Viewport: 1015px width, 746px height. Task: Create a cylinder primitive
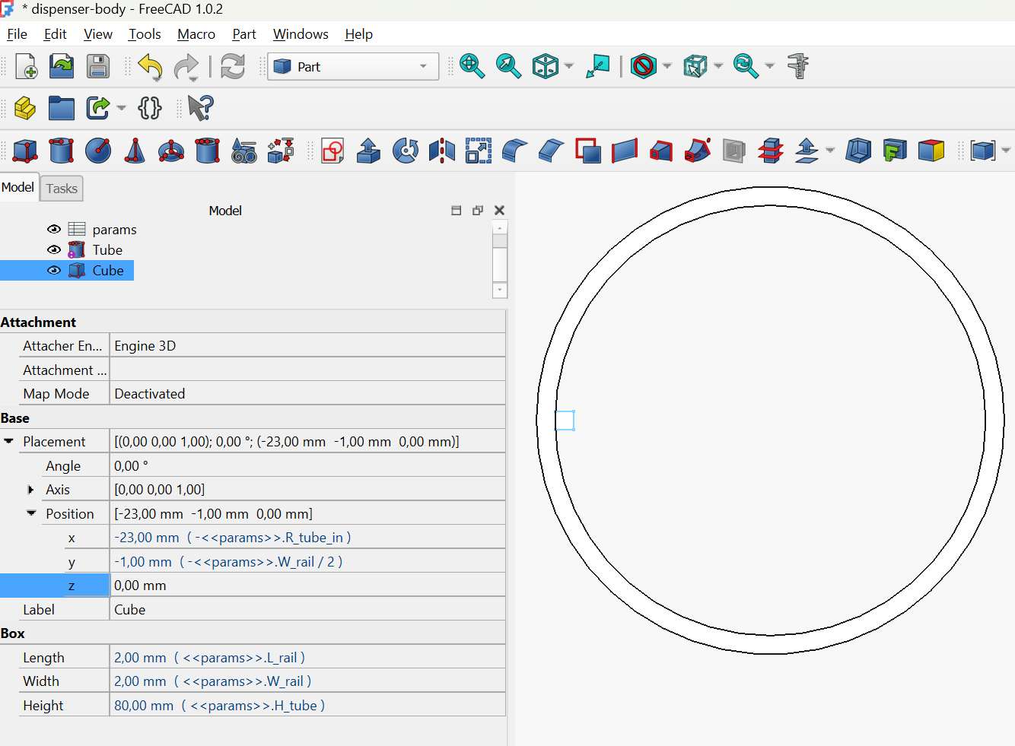(x=62, y=151)
